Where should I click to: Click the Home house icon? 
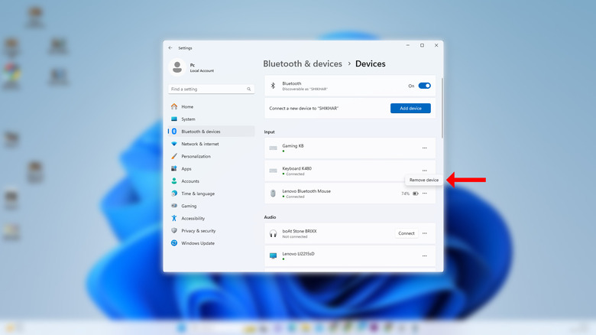pos(174,106)
